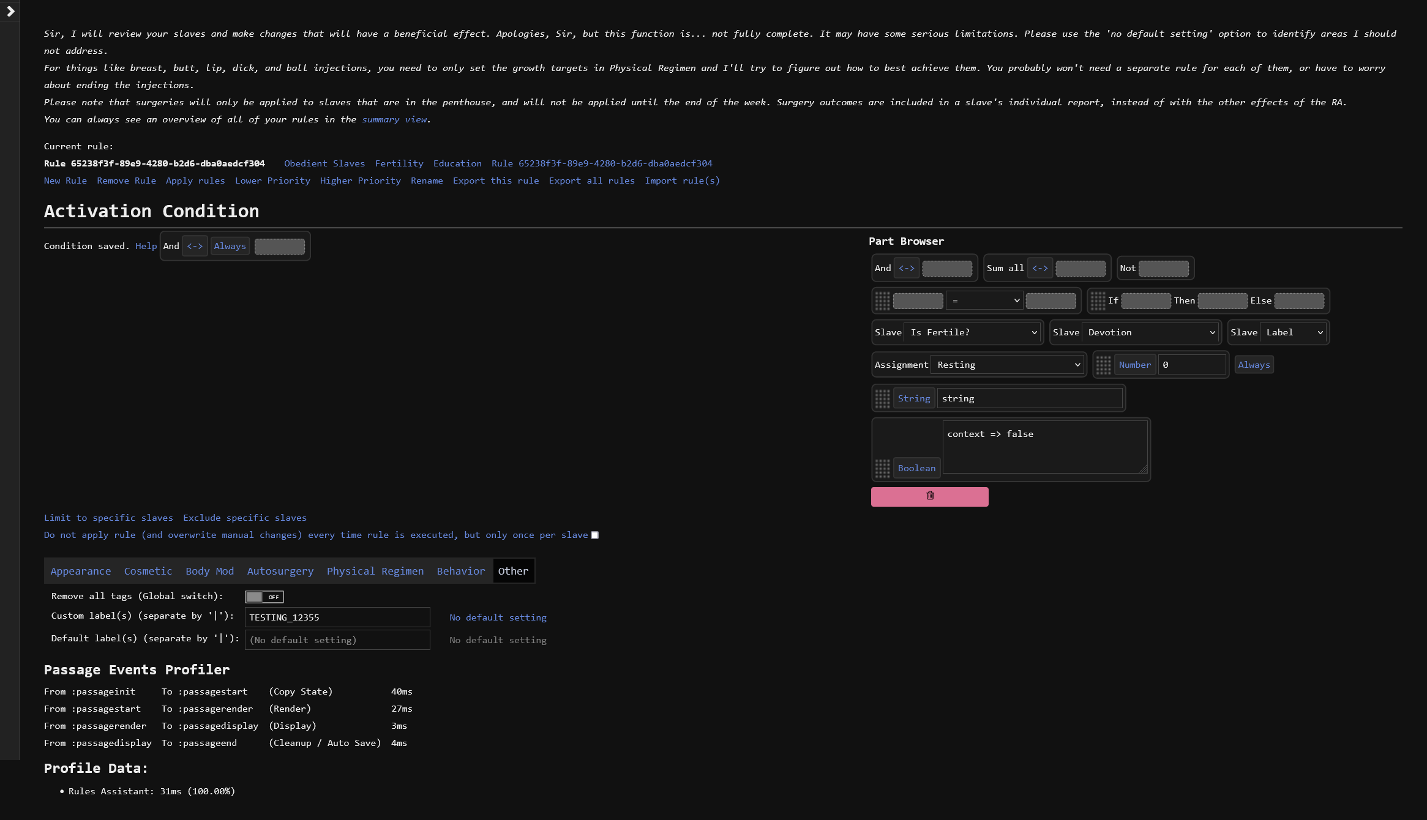The width and height of the screenshot is (1427, 820).
Task: Open the Slave Is Fertile? dropdown
Action: [x=973, y=332]
